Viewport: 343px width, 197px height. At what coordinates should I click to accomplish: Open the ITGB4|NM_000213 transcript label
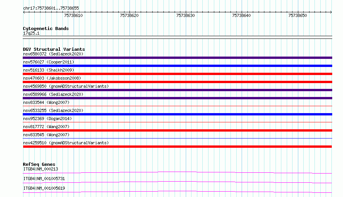(41, 169)
